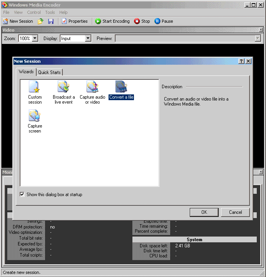Image resolution: width=266 pixels, height=277 pixels.
Task: Click the 'Video optimization:' label
Action: pyautogui.click(x=25, y=232)
